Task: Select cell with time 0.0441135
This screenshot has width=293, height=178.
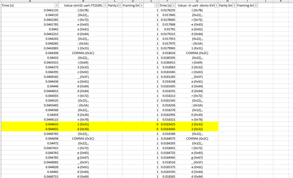Action: click(x=30, y=10)
